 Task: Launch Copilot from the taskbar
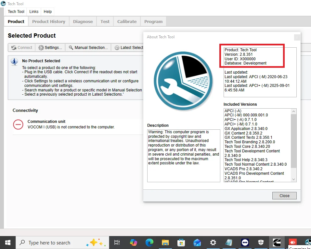pyautogui.click(x=133, y=243)
